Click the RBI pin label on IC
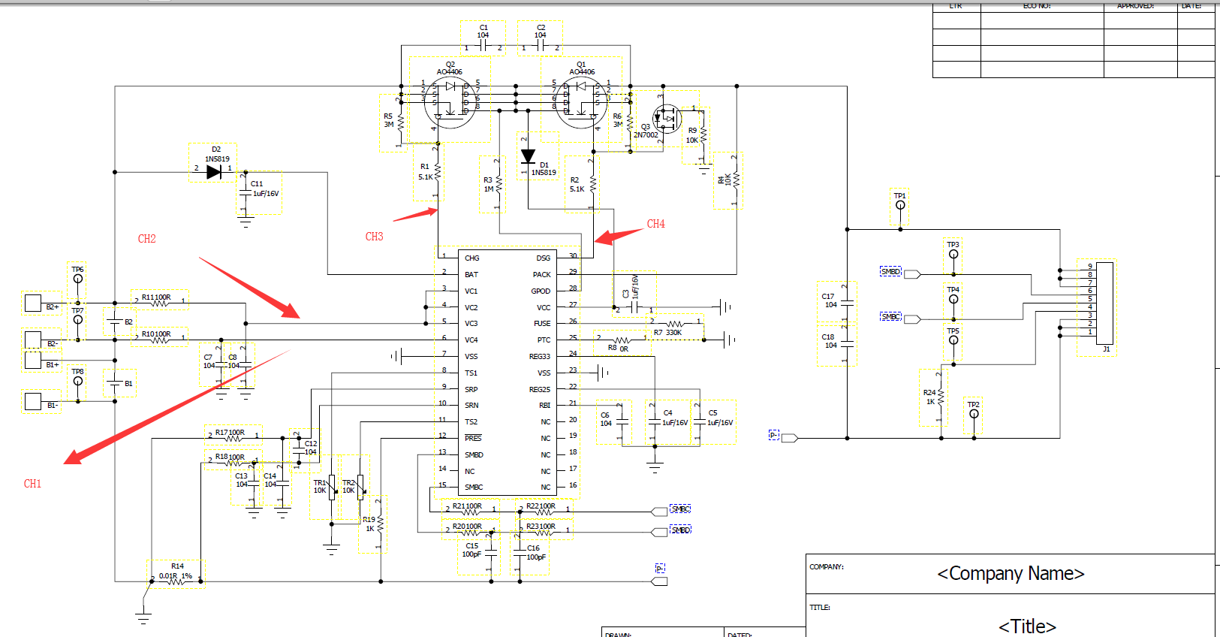The width and height of the screenshot is (1220, 637). click(x=545, y=406)
